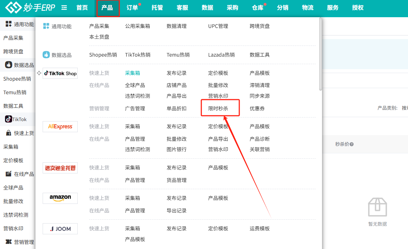This screenshot has height=249, width=408.
Task: Click the 数据选品 flame icon in mega menu
Action: pyautogui.click(x=46, y=55)
